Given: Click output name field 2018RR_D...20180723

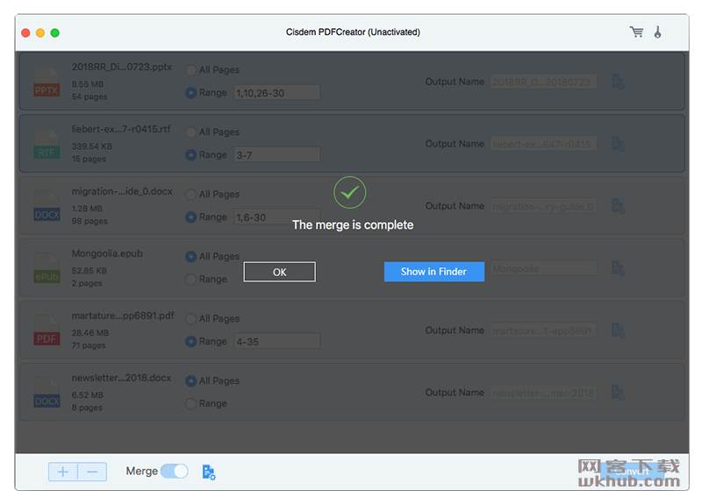Looking at the screenshot, I should 543,82.
